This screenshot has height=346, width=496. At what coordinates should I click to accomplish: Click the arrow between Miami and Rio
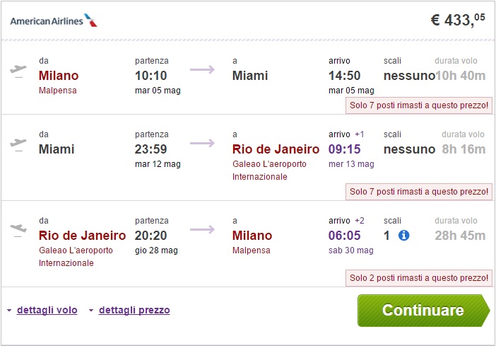pyautogui.click(x=202, y=143)
